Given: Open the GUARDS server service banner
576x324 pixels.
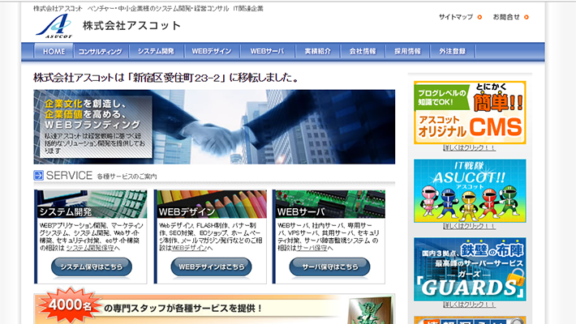Looking at the screenshot, I should pos(470,270).
